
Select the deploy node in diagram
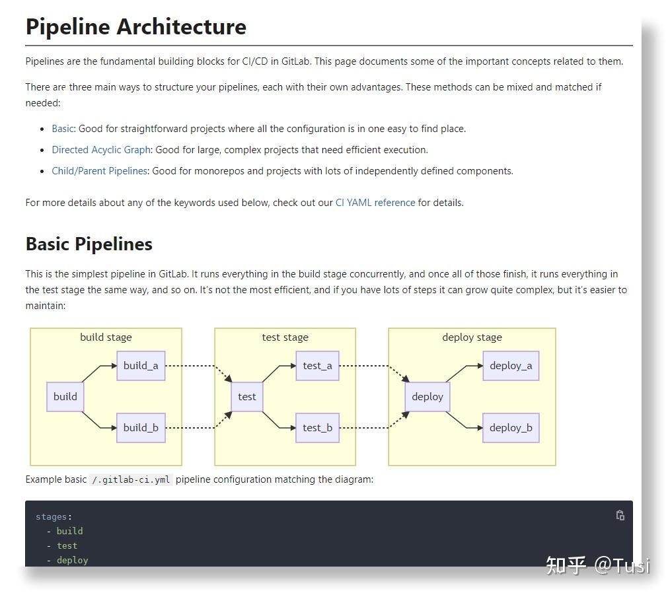427,397
